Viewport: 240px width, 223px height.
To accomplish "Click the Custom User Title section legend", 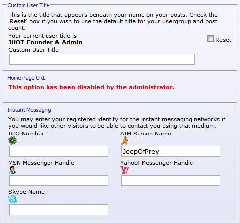I will pos(28,5).
